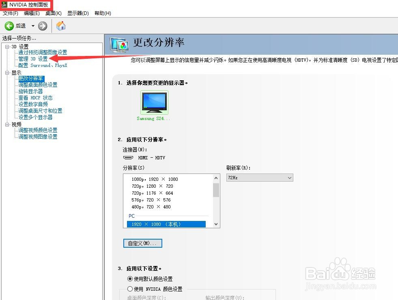Click the green Back arrow icon

pos(9,26)
